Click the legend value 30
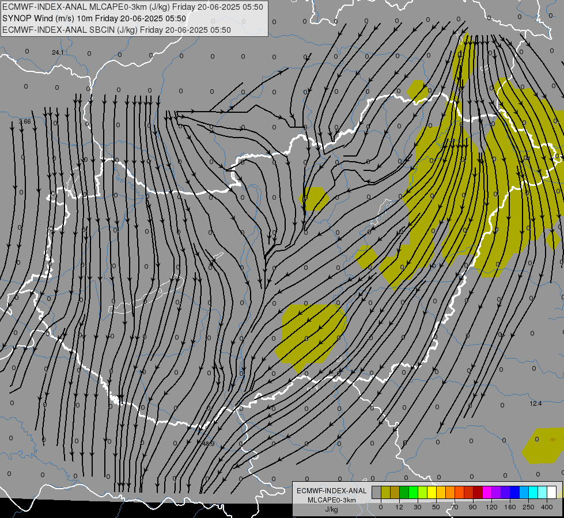 pos(418,507)
